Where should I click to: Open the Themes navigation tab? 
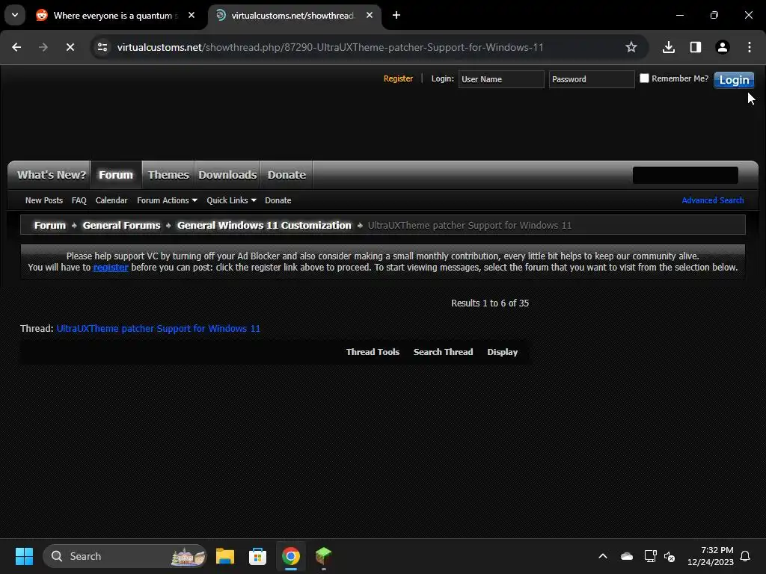[x=168, y=175]
